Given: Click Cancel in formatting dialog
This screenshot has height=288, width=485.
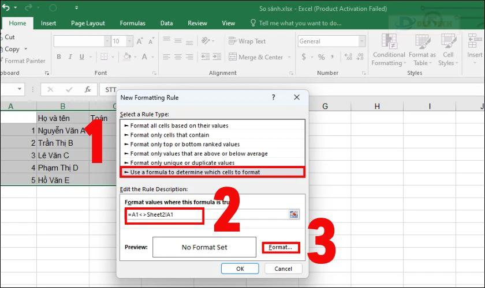Looking at the screenshot, I should pyautogui.click(x=283, y=268).
